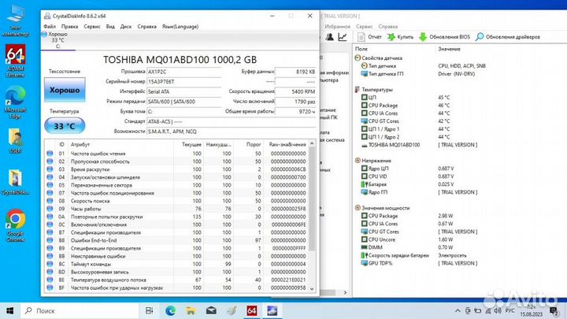Click Обновления BIOS in AIDA64 toolbar
This screenshot has width=567, height=319.
click(444, 37)
